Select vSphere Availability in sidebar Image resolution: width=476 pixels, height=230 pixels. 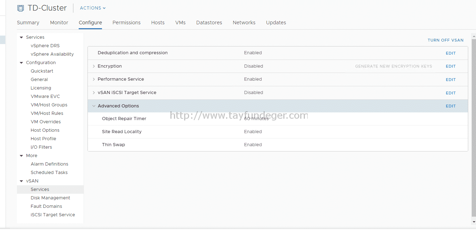52,54
